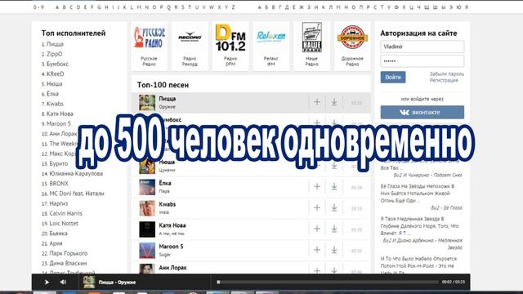Open artist Дима Власким in the list

tap(68, 264)
